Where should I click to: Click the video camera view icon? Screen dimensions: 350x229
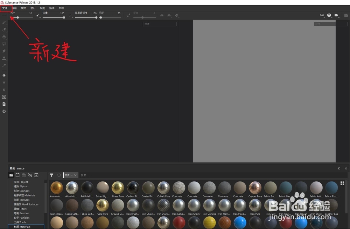click(336, 15)
